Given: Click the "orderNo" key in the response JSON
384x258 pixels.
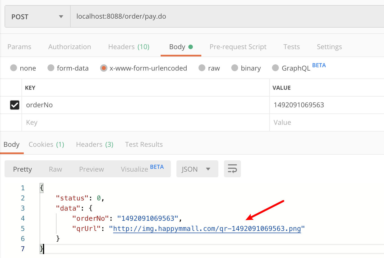Looking at the screenshot, I should (91, 218).
